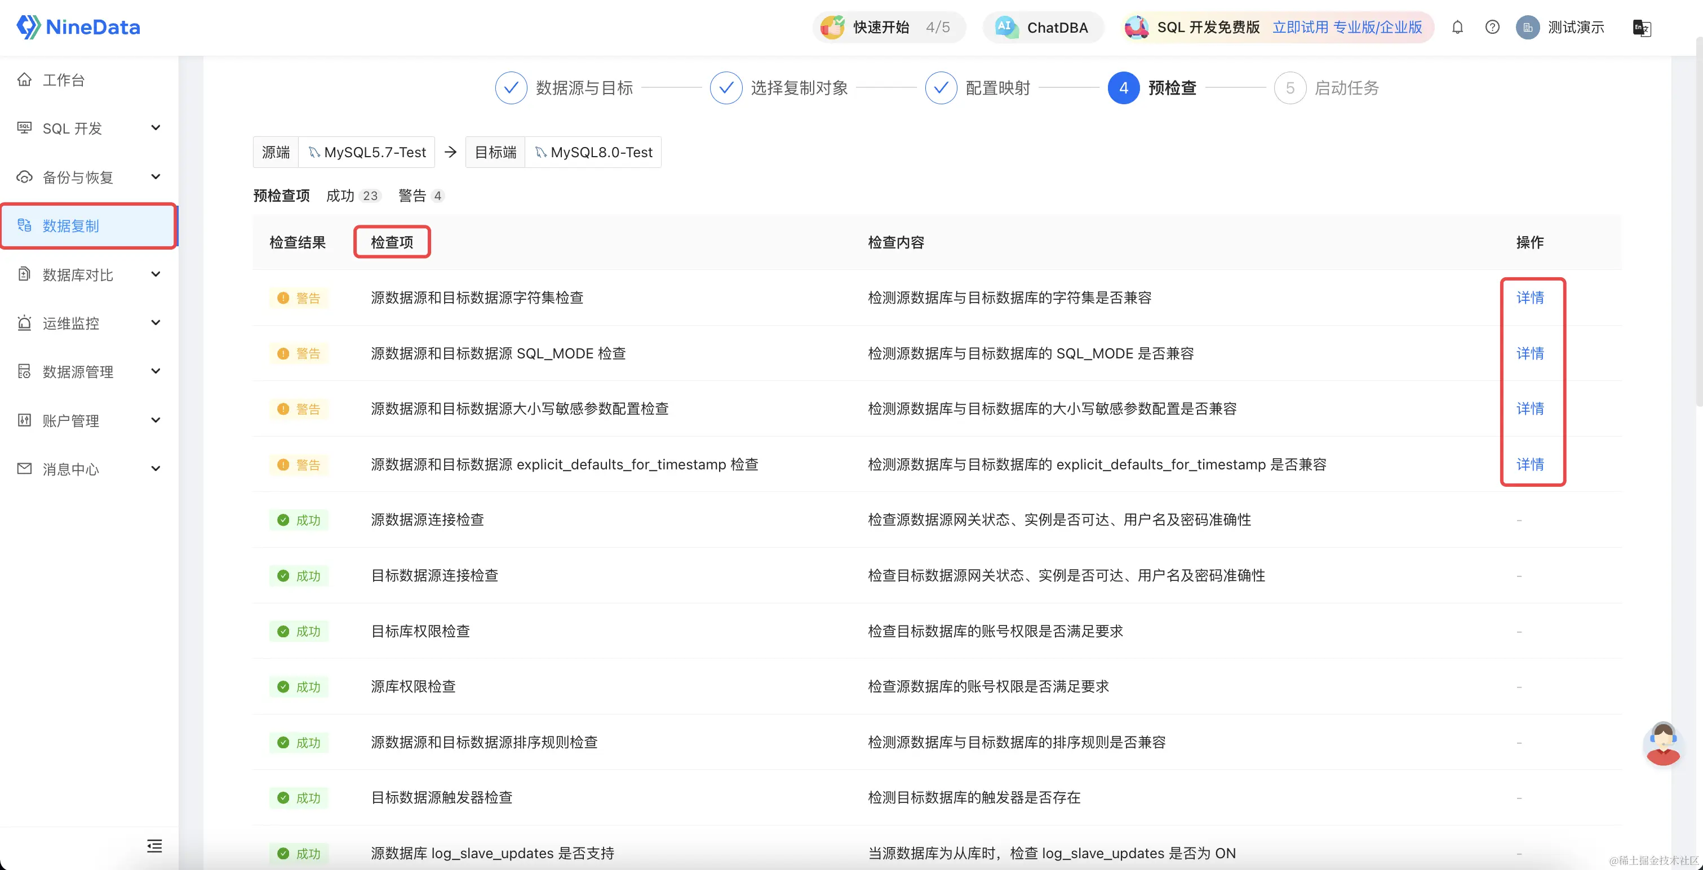Click the help question mark icon

pos(1492,27)
